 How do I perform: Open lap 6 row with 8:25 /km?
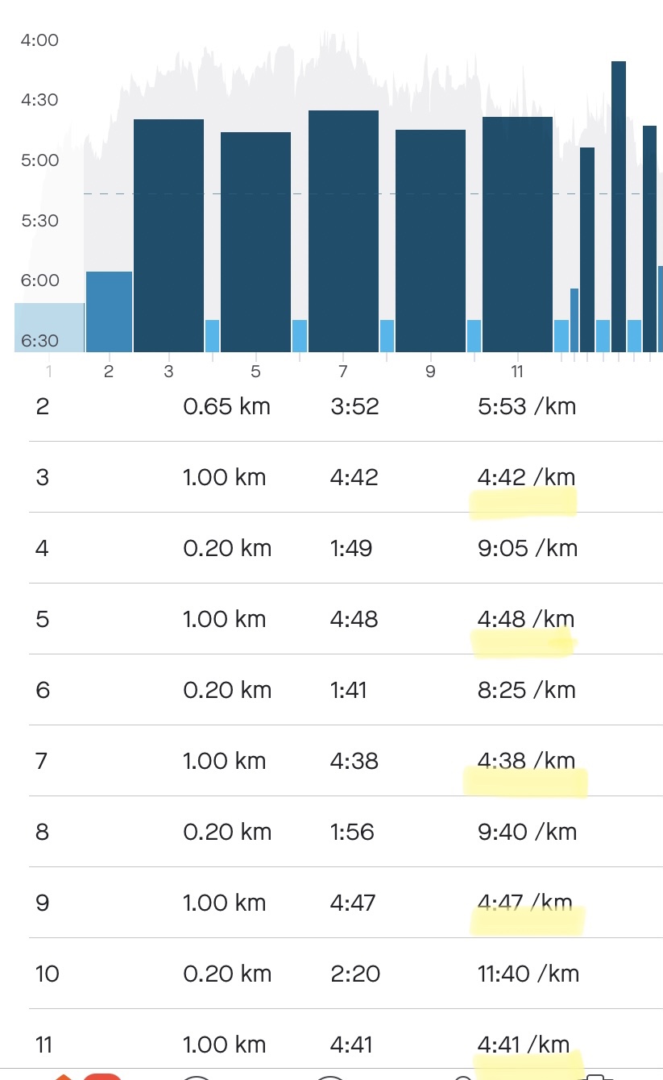click(x=345, y=690)
